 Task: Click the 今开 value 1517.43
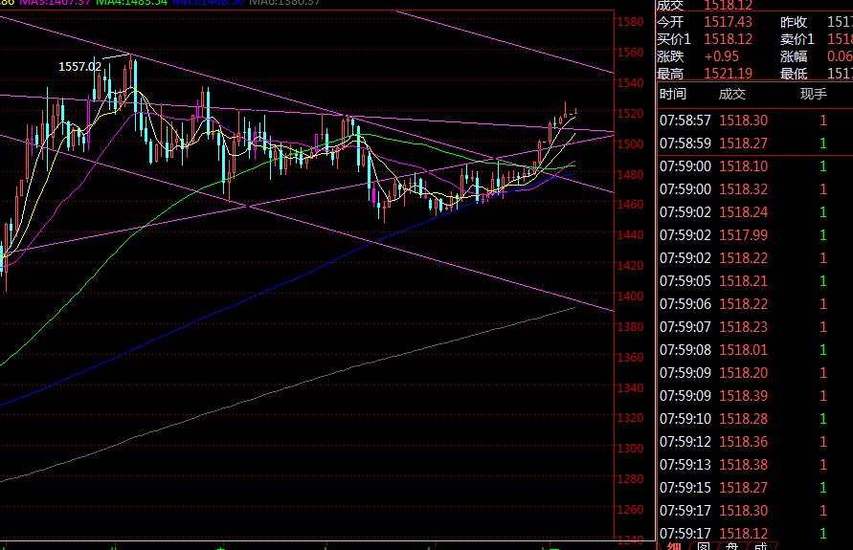tap(728, 22)
